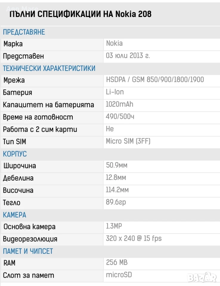
Task: Open the ПАМЕТ И ЧИПСЕТ section header
Action: click(x=28, y=251)
